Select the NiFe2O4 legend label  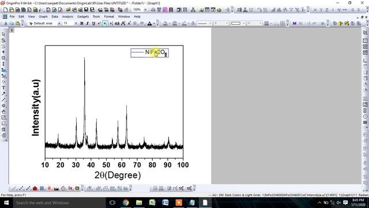(156, 53)
